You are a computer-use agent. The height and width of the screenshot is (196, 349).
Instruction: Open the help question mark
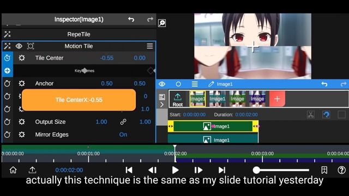click(x=342, y=170)
